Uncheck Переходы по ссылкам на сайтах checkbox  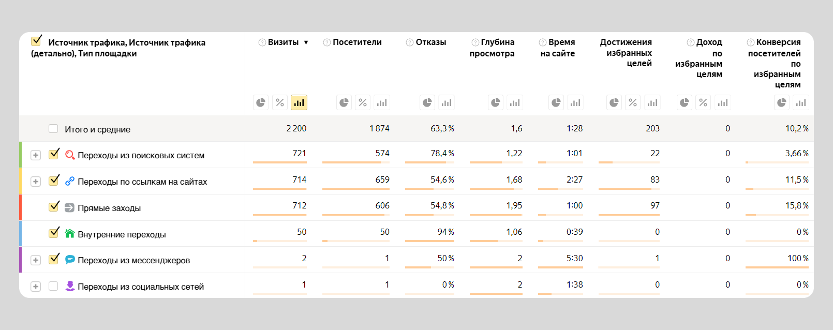click(x=54, y=181)
